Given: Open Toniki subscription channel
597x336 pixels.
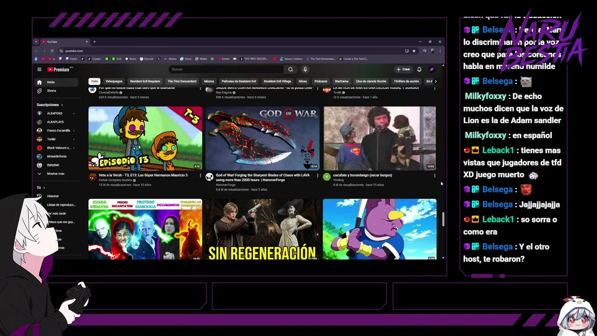Looking at the screenshot, I should click(x=56, y=139).
